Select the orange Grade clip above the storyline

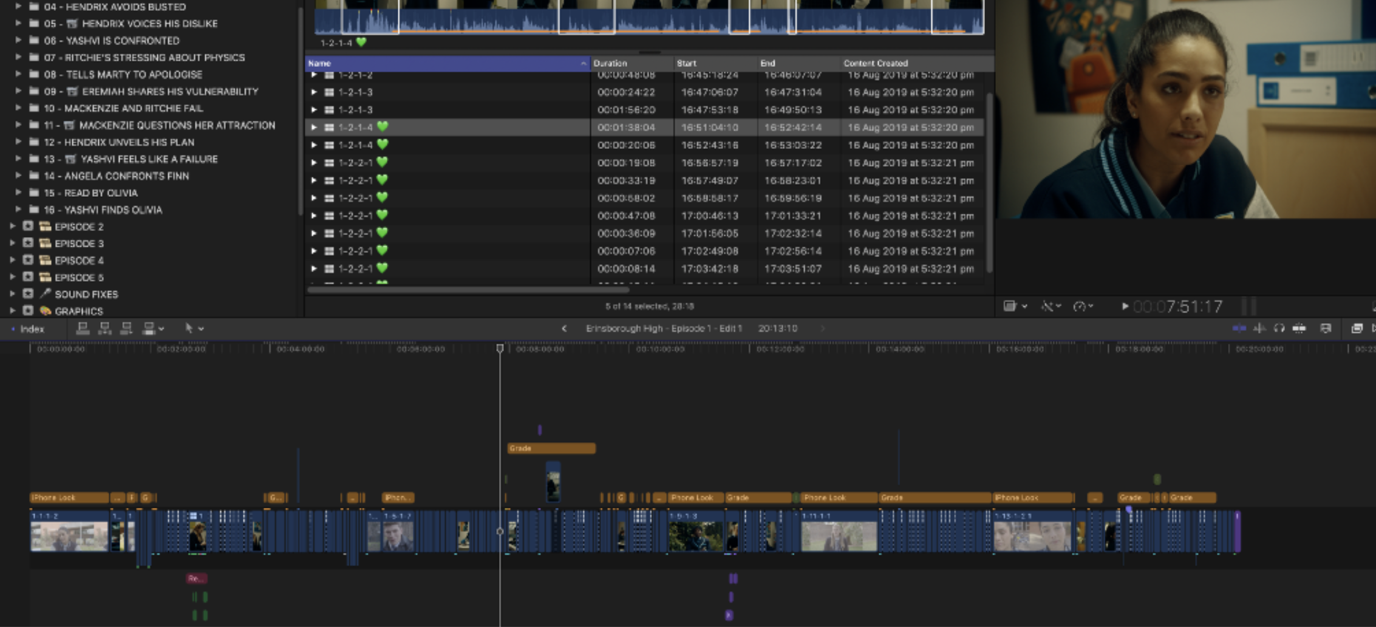551,448
